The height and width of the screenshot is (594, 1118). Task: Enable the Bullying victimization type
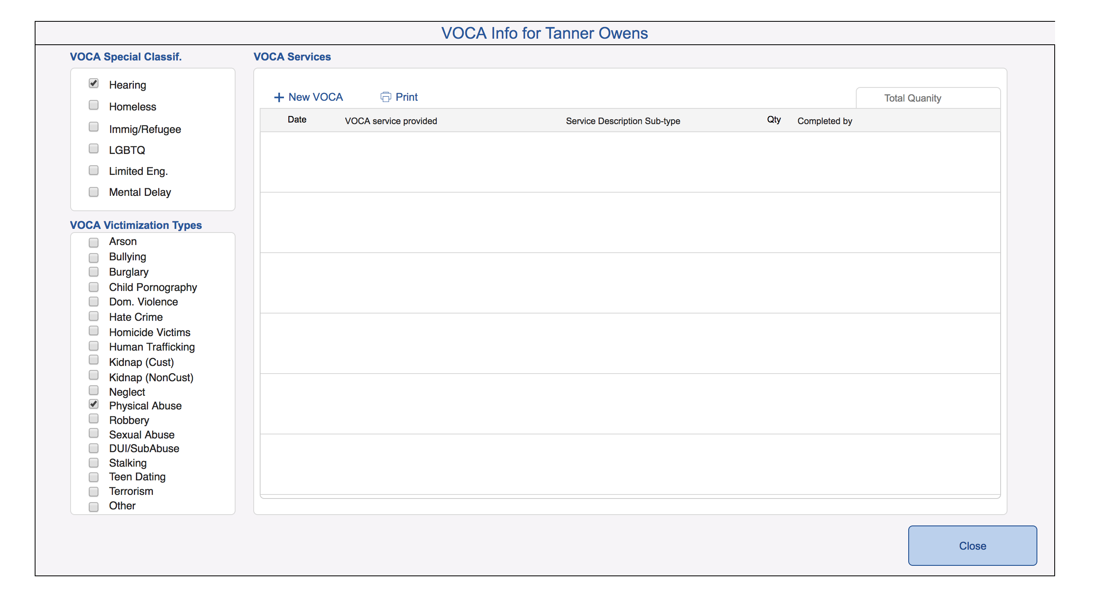click(93, 257)
